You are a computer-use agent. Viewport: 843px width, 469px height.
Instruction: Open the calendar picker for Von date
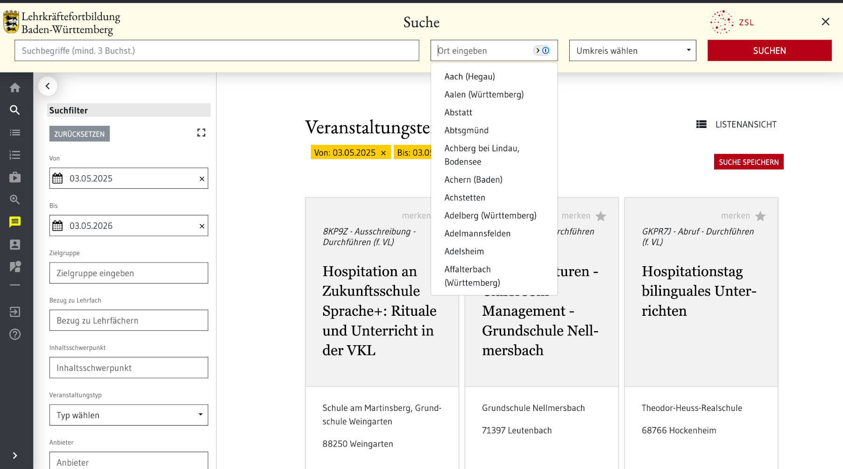click(57, 178)
